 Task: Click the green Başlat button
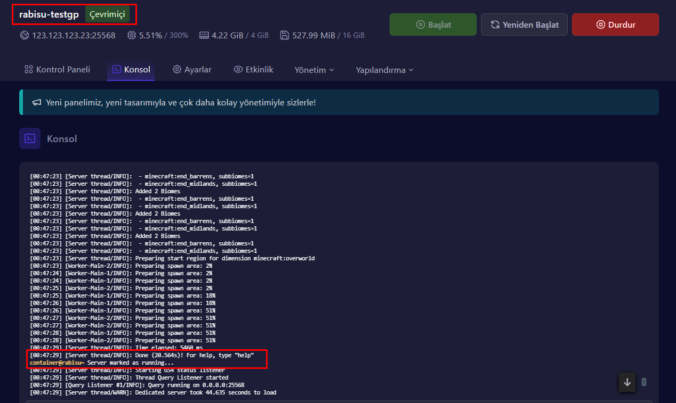433,24
